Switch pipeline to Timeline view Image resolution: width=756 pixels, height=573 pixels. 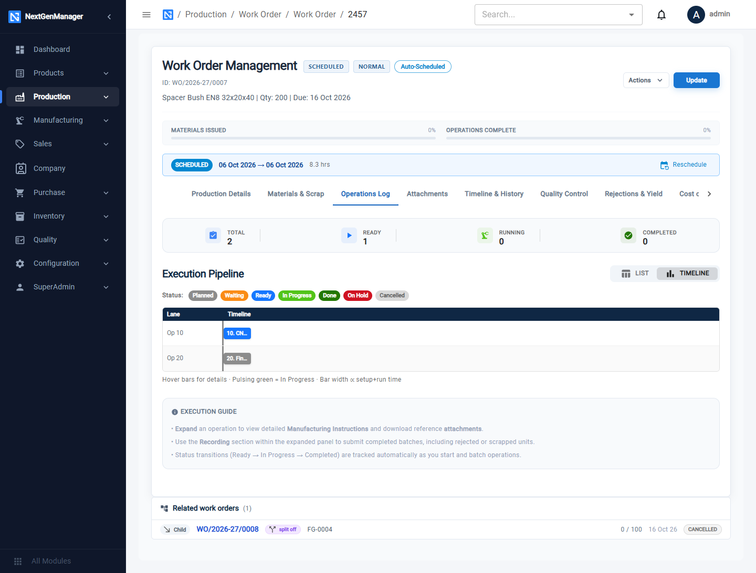[x=687, y=273]
